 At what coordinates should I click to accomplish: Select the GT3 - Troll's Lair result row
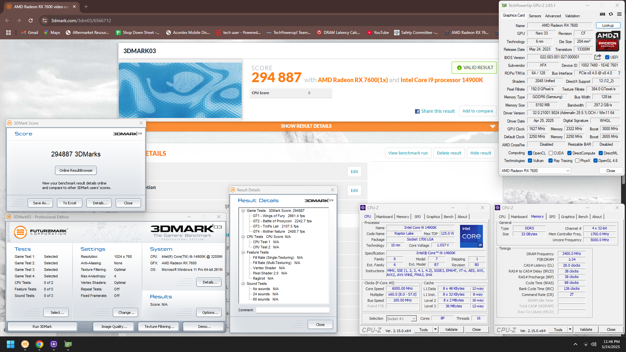(x=276, y=227)
